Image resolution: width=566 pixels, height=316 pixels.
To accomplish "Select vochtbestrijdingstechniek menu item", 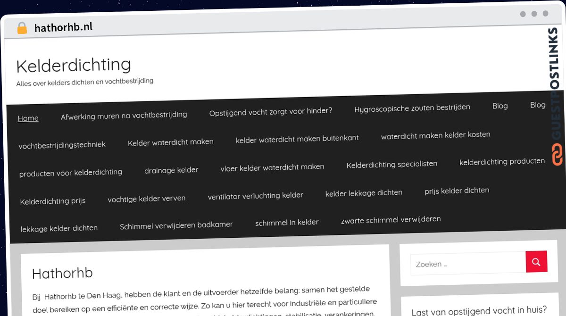I will [x=62, y=145].
